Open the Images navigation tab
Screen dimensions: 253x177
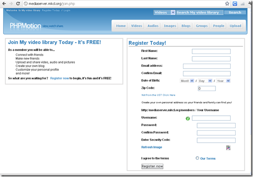[x=170, y=26]
